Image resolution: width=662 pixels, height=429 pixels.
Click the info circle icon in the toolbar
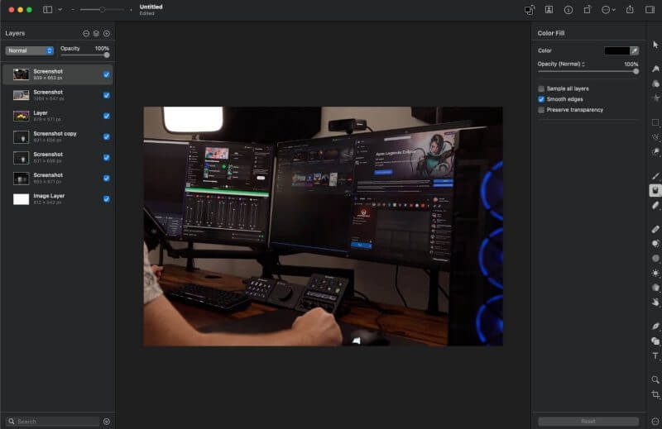pos(568,10)
